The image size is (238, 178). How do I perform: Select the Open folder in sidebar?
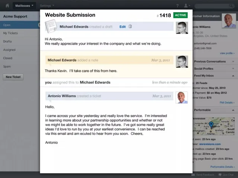pos(20,25)
